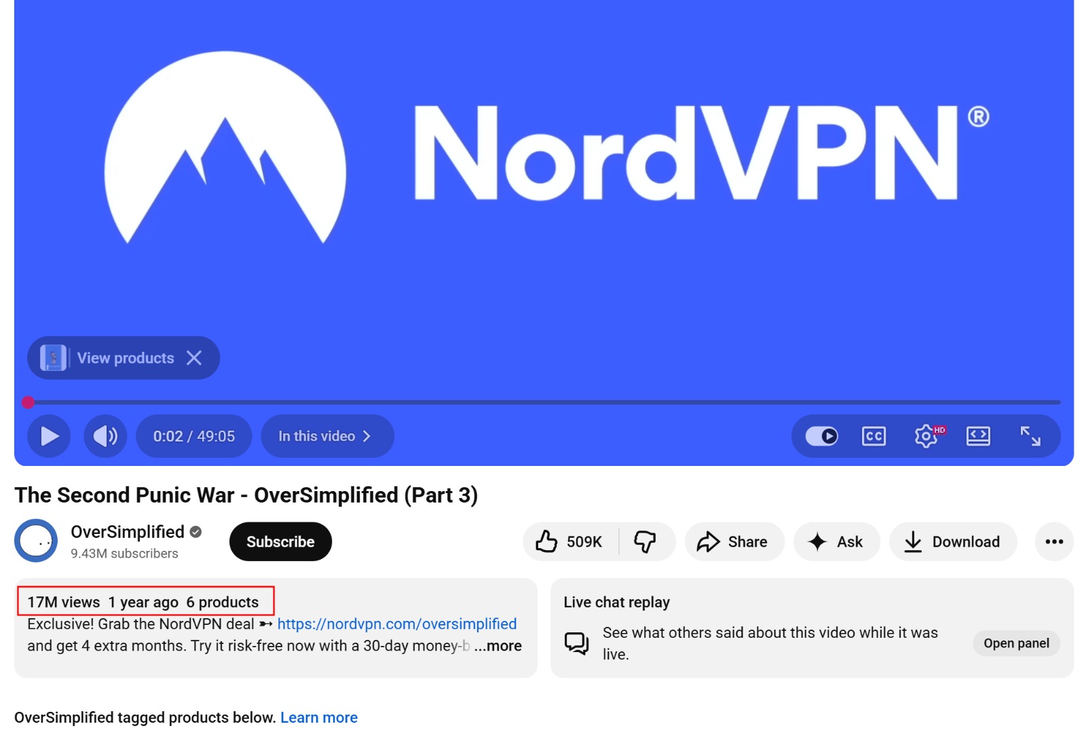Mute the video volume
Screen dimensions: 1086x739
105,436
